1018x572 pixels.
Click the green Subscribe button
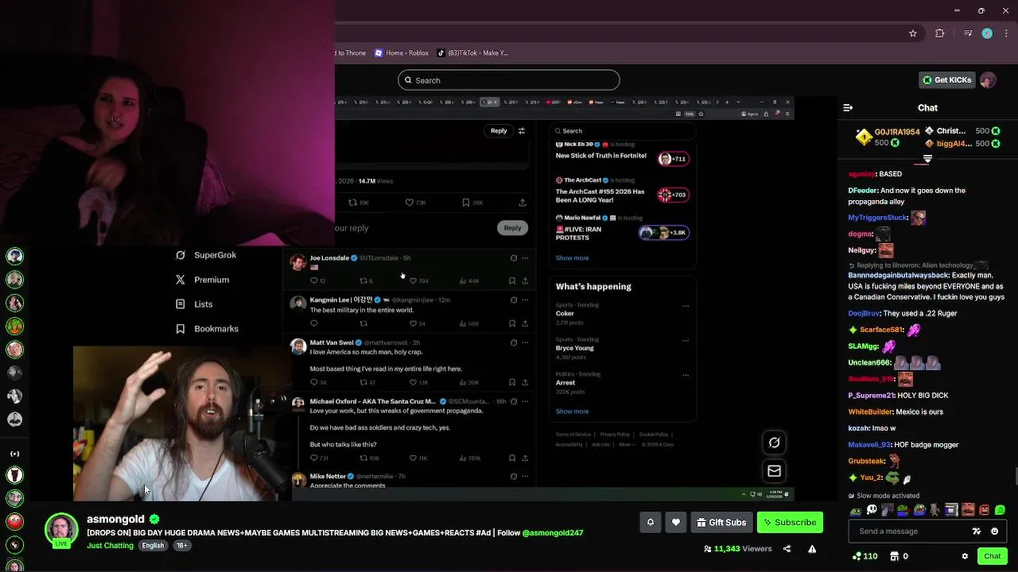pyautogui.click(x=790, y=522)
